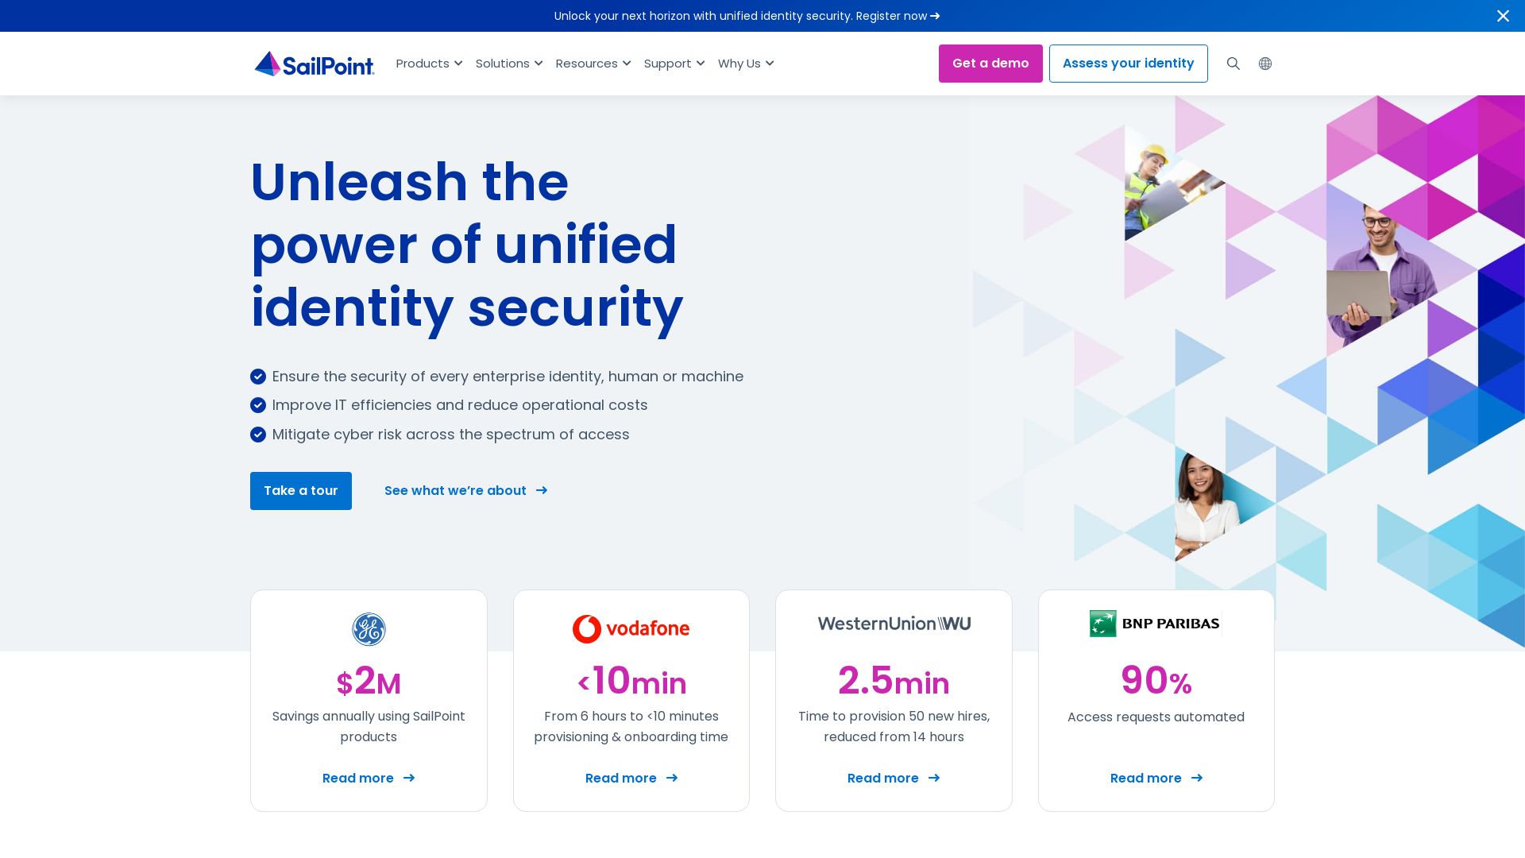Open the Resources dropdown menu
Screen dimensions: 1525x858
[593, 64]
